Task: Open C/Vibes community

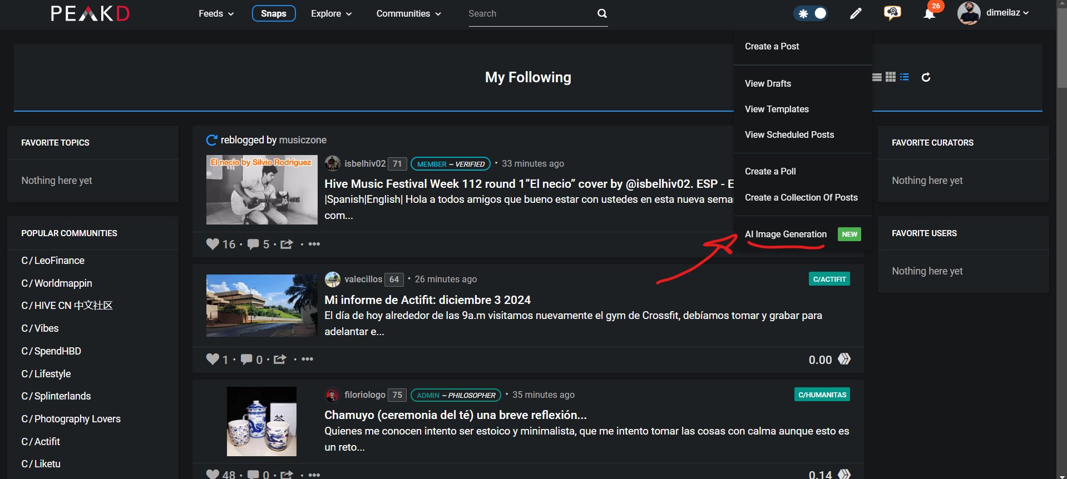Action: [x=40, y=328]
